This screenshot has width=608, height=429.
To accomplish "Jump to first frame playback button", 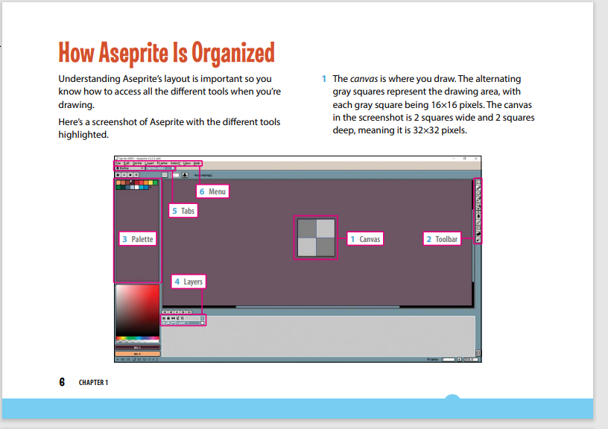I will tap(165, 312).
